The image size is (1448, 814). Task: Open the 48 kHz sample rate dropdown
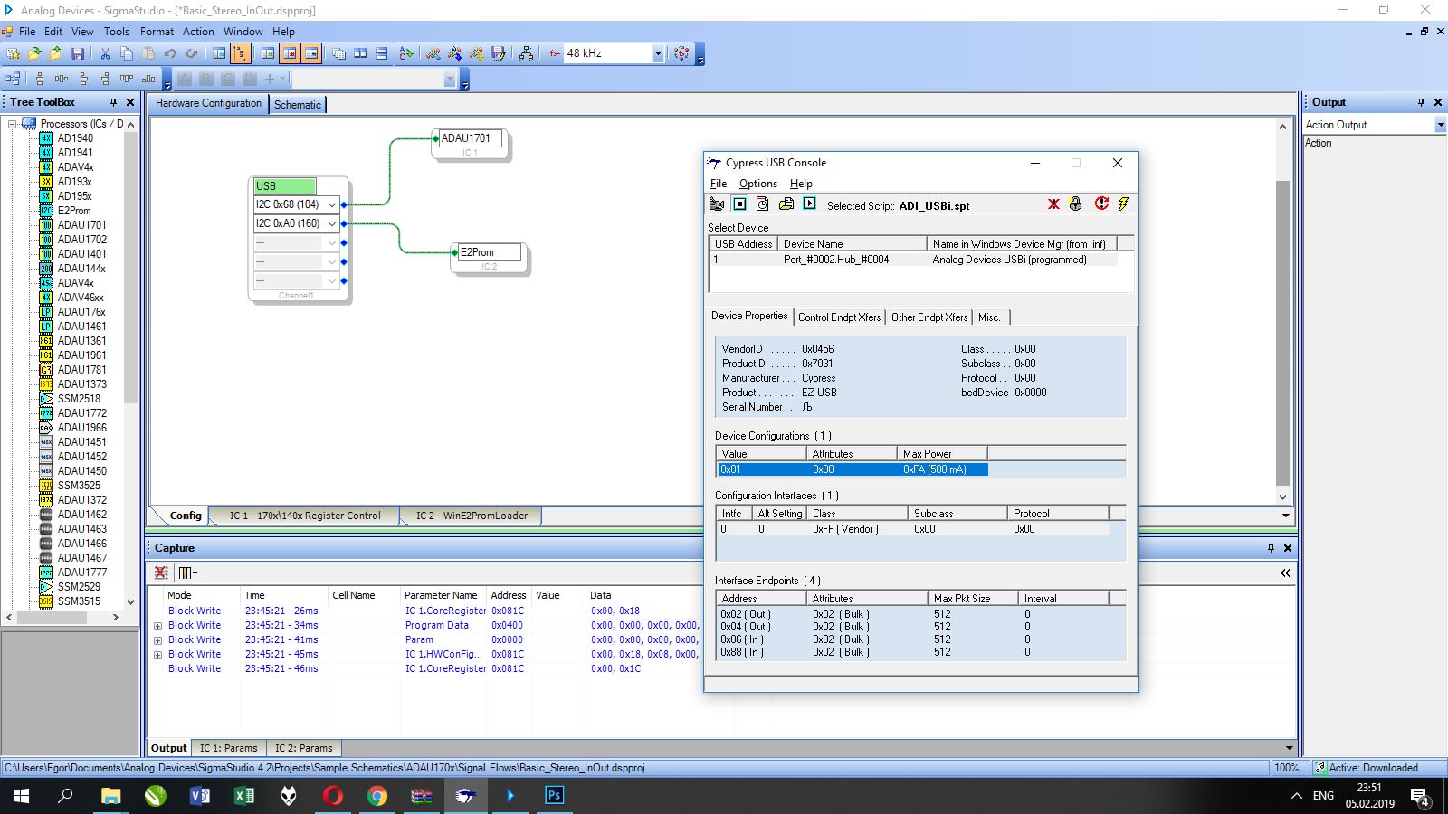(x=658, y=53)
